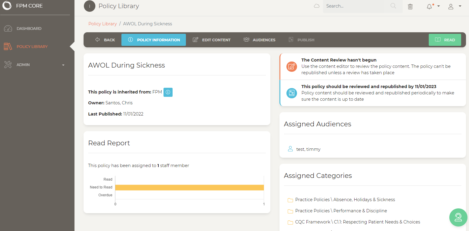
Task: Switch to Policy Information tab
Action: [154, 40]
